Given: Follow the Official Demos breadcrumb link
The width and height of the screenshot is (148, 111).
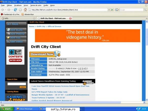Looking at the screenshot, I should click(54, 26).
